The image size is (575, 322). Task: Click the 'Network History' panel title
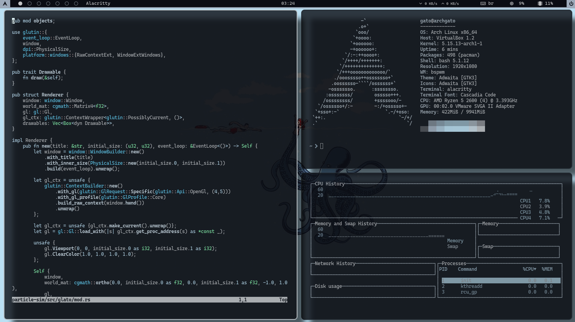click(335, 263)
